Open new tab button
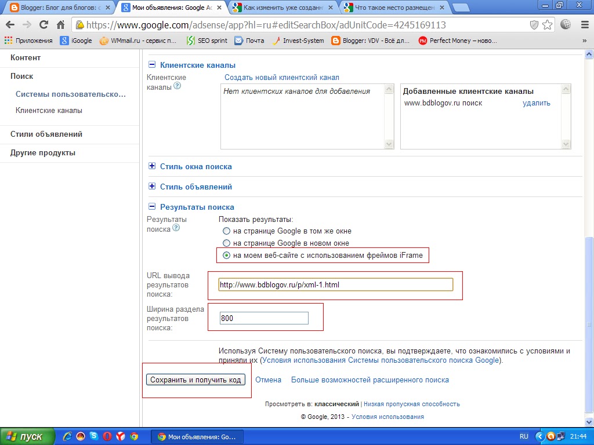Image resolution: width=594 pixels, height=445 pixels. point(461,8)
